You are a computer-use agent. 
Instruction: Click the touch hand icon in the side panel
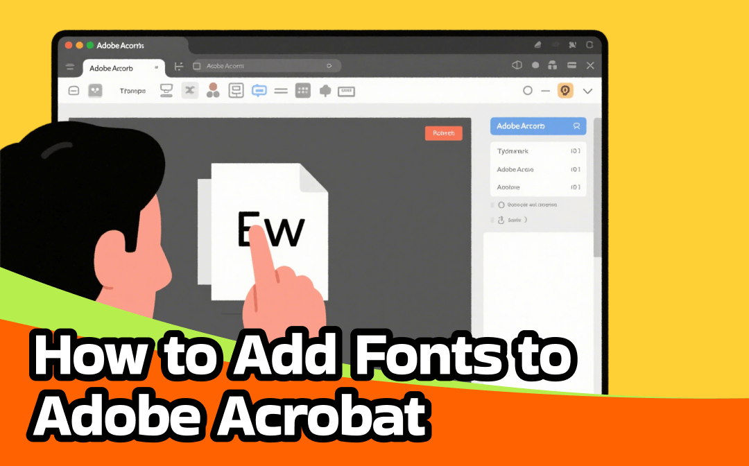(501, 220)
